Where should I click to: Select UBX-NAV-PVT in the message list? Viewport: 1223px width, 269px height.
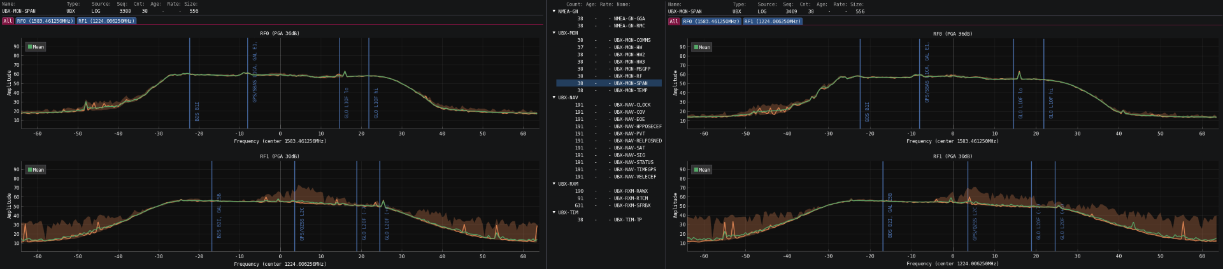(x=629, y=134)
